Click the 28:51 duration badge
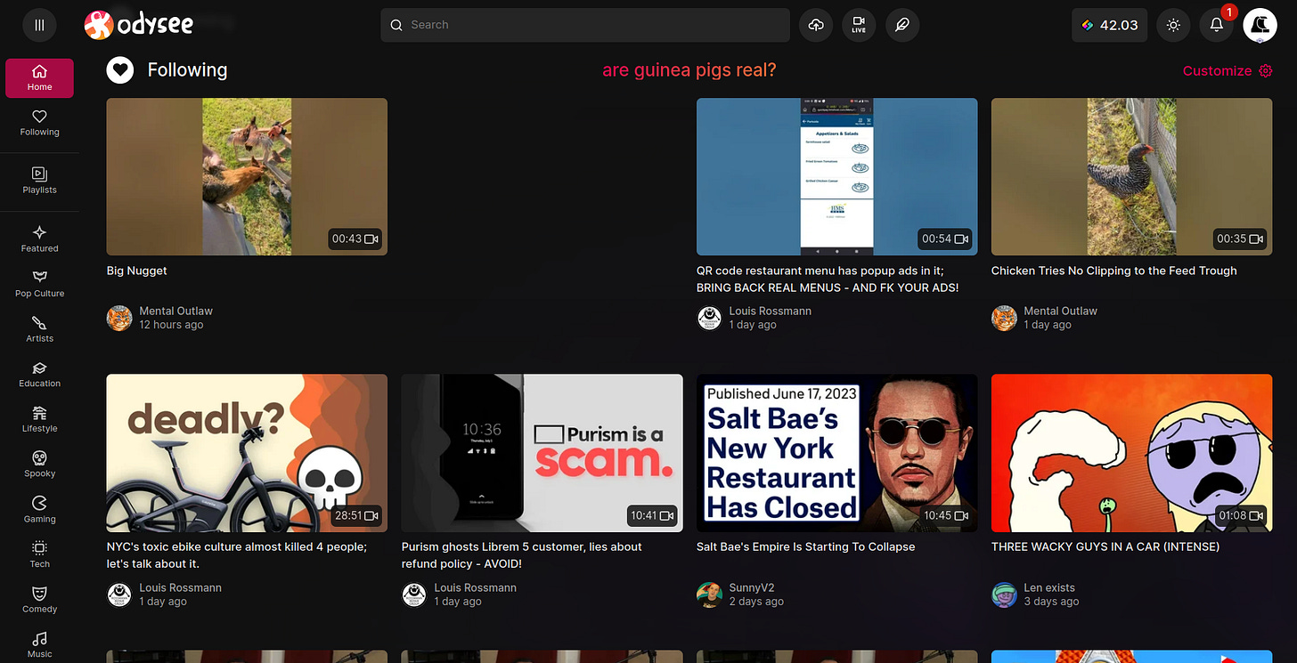This screenshot has width=1297, height=663. tap(356, 515)
